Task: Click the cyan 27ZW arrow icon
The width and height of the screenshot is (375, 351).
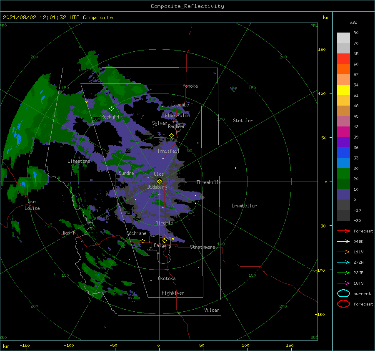Action: click(343, 263)
